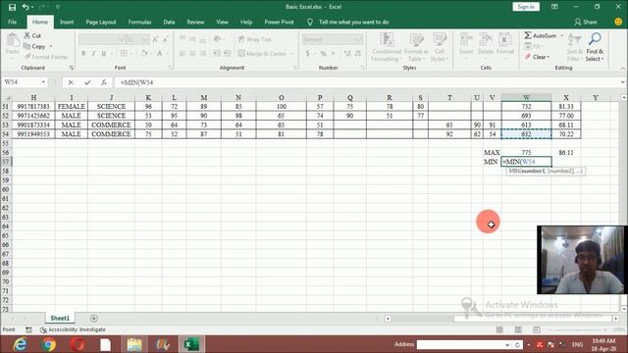
Task: Open Clipboard group dialog launcher
Action: [x=72, y=68]
